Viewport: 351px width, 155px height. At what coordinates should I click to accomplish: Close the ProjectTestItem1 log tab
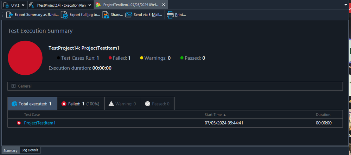pyautogui.click(x=164, y=5)
